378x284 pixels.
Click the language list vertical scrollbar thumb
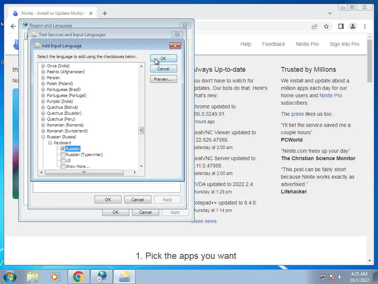point(141,131)
